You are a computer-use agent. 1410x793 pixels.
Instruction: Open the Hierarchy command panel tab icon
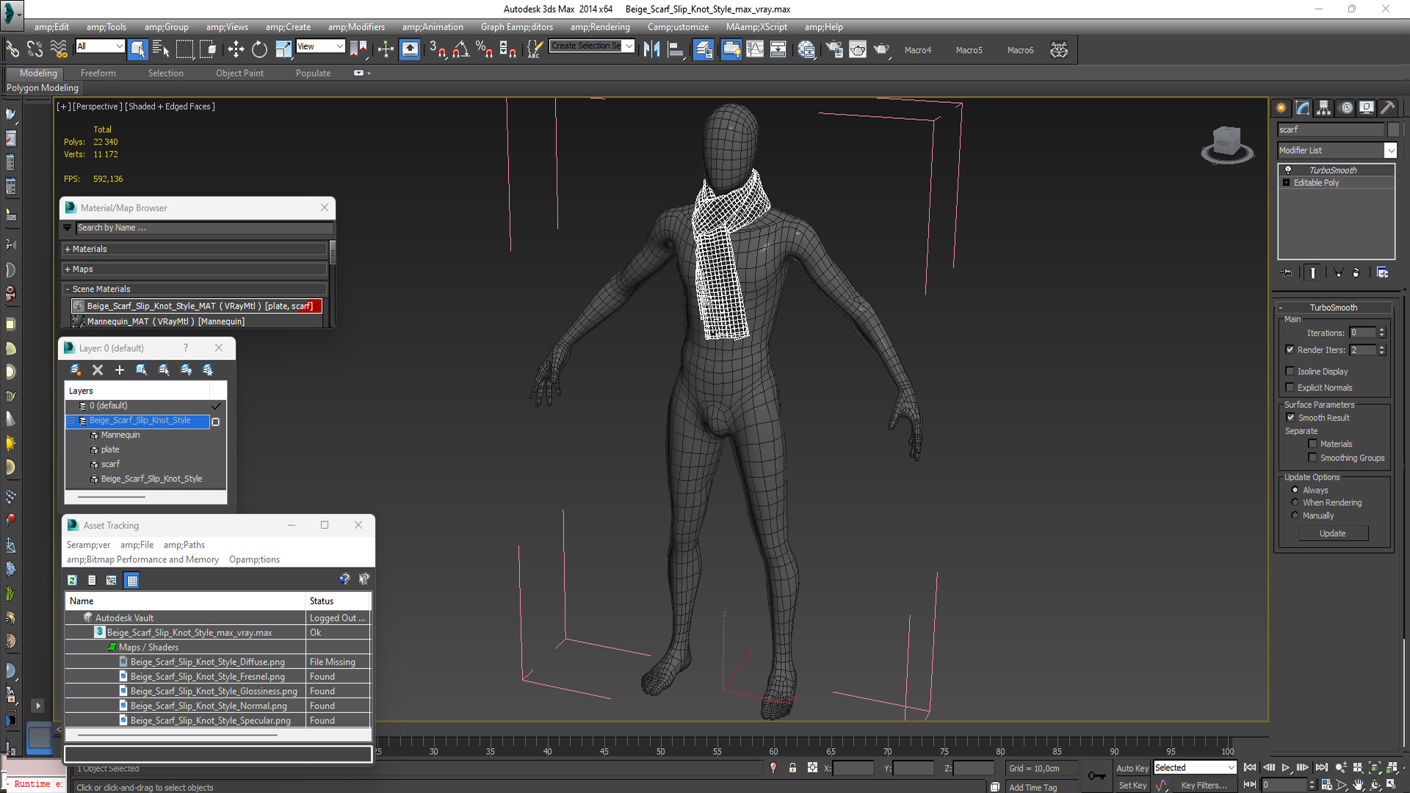click(x=1323, y=108)
